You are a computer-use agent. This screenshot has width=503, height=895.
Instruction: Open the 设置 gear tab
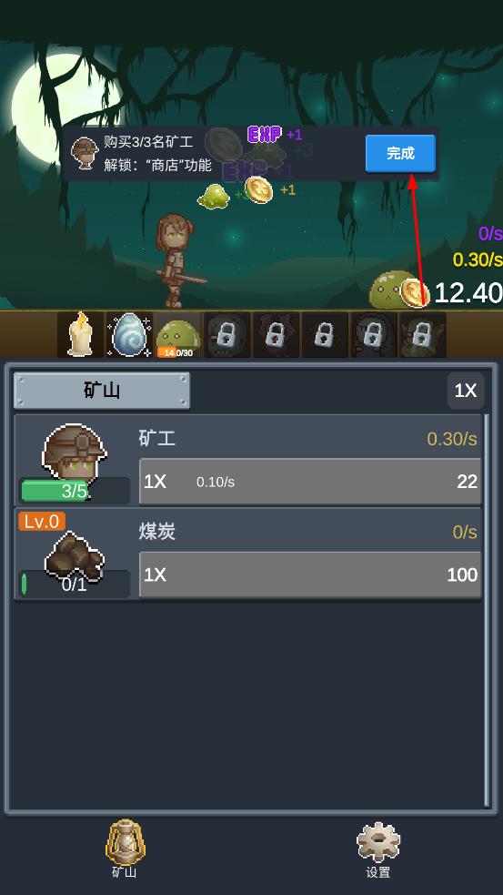pos(378,849)
